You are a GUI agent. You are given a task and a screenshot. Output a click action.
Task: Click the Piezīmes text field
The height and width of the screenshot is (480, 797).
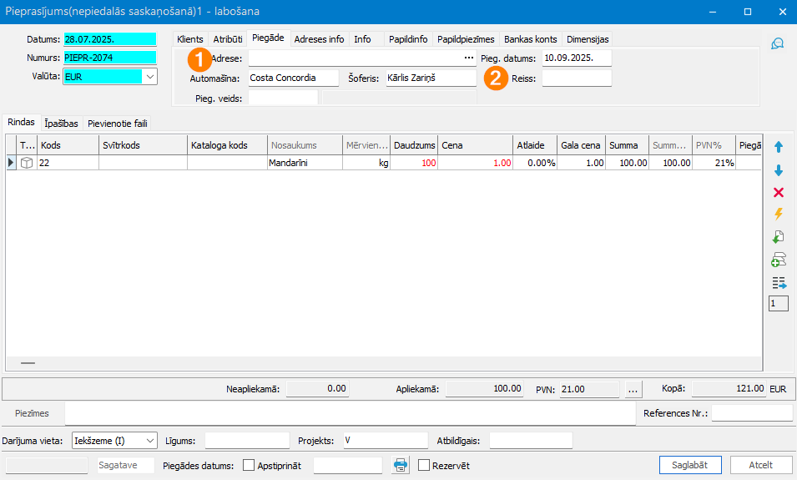351,413
